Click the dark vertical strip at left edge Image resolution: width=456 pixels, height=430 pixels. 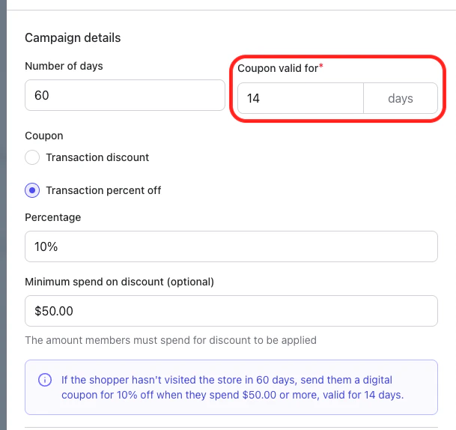tap(3, 225)
